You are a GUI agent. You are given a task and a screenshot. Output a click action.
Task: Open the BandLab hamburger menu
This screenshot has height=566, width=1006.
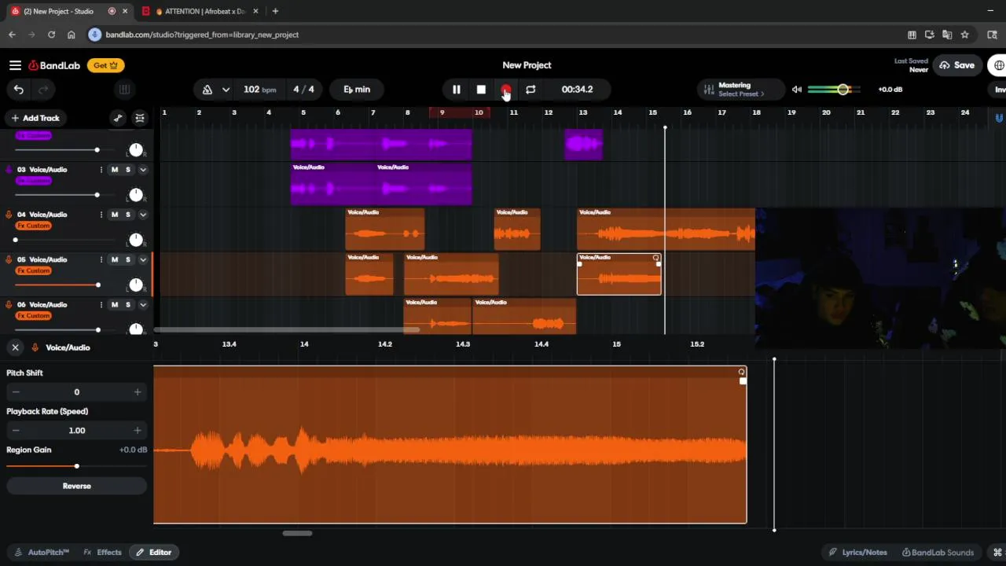point(15,65)
